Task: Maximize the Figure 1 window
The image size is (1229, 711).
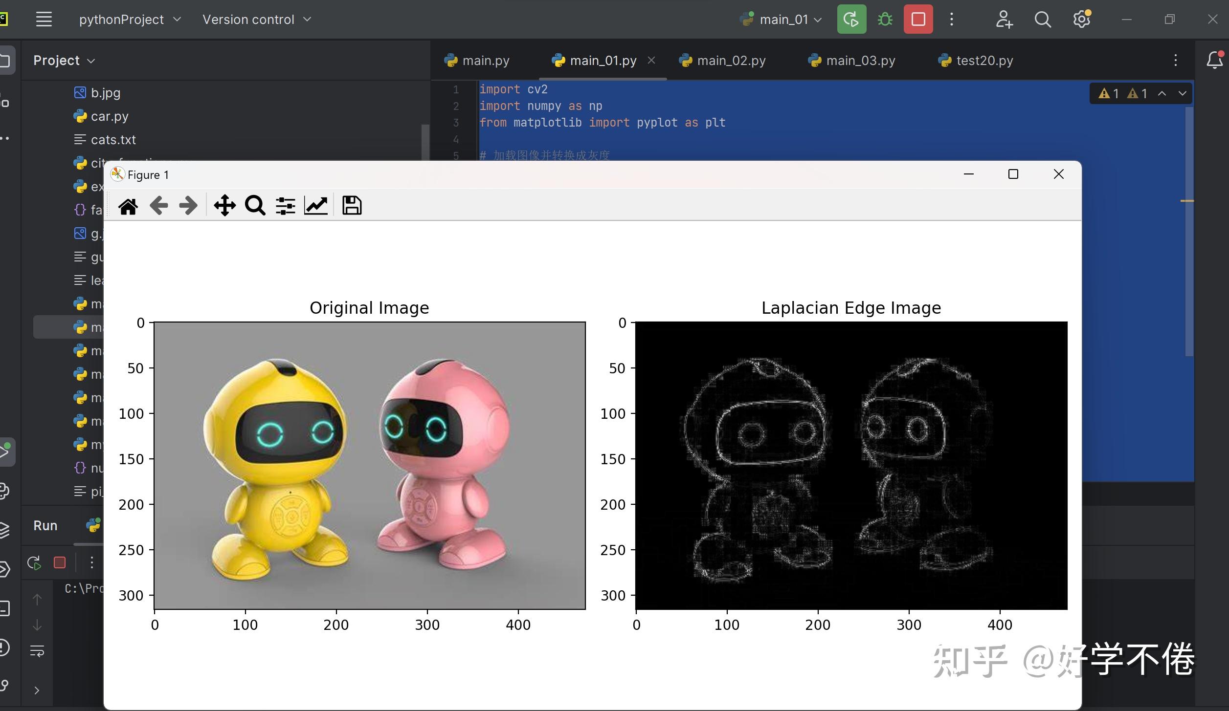Action: 1013,174
